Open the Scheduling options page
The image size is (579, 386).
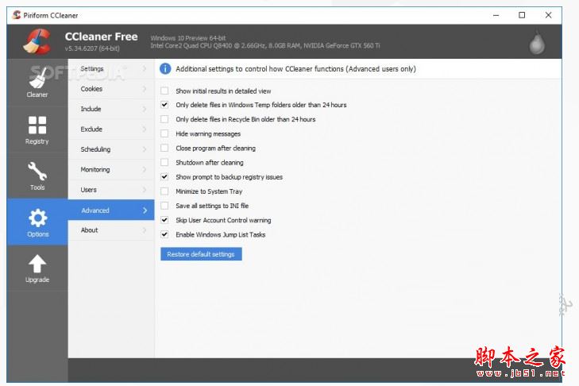111,149
